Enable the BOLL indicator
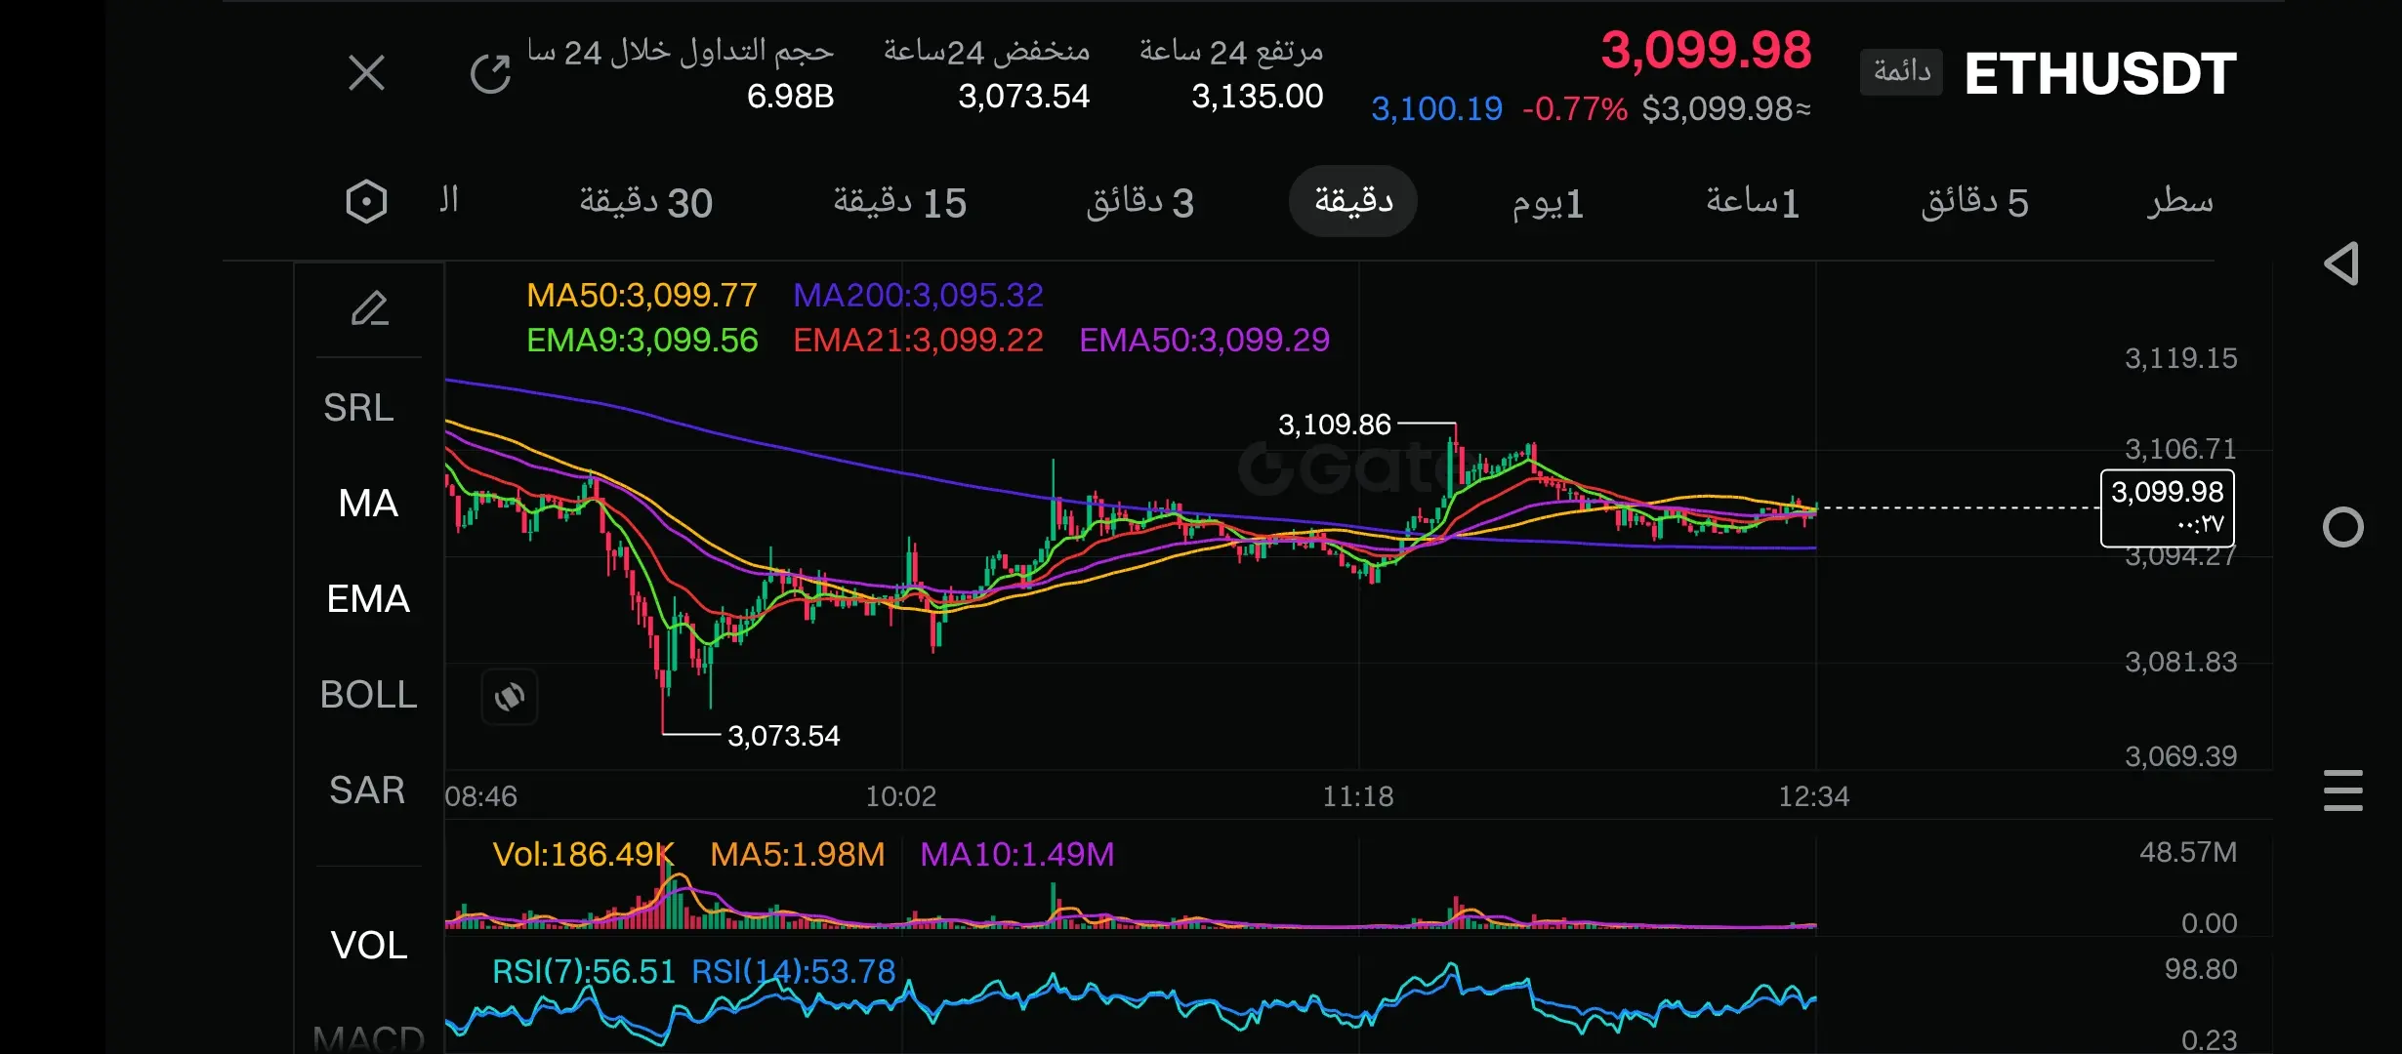The image size is (2402, 1054). 368,695
